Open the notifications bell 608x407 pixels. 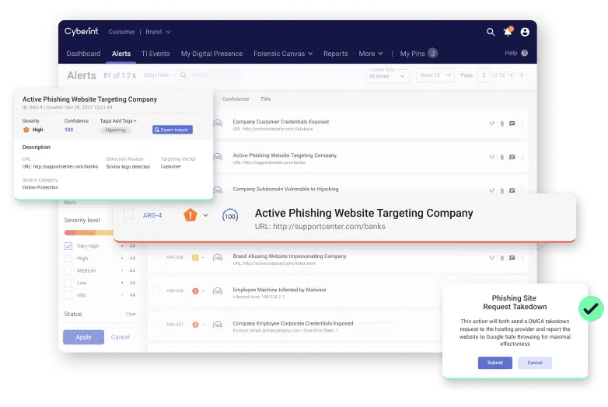508,32
